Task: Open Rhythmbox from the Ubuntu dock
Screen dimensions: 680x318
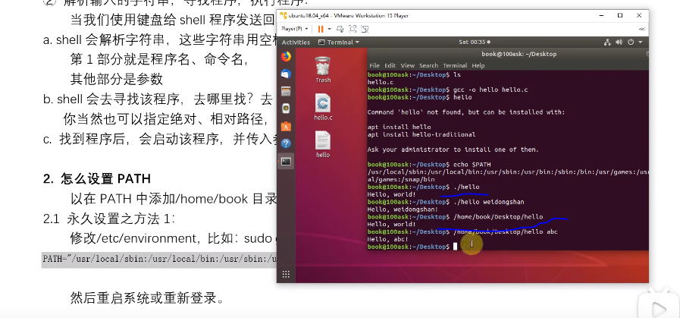Action: [286, 109]
